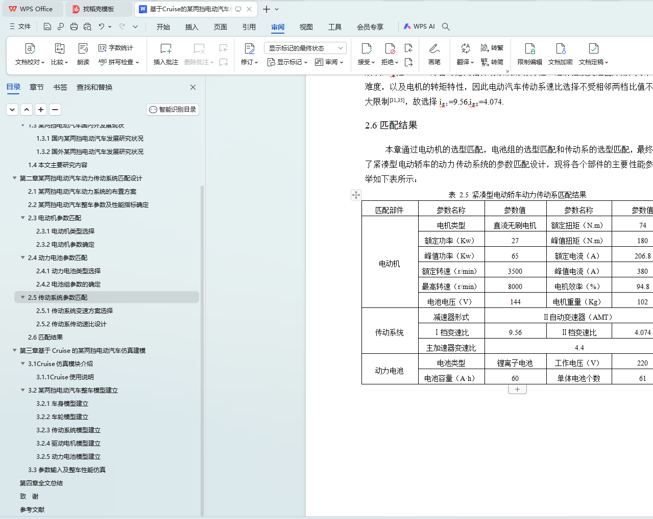Collapse the 3.2 整车模型建立 node
Image resolution: width=653 pixels, height=519 pixels.
tap(22, 391)
